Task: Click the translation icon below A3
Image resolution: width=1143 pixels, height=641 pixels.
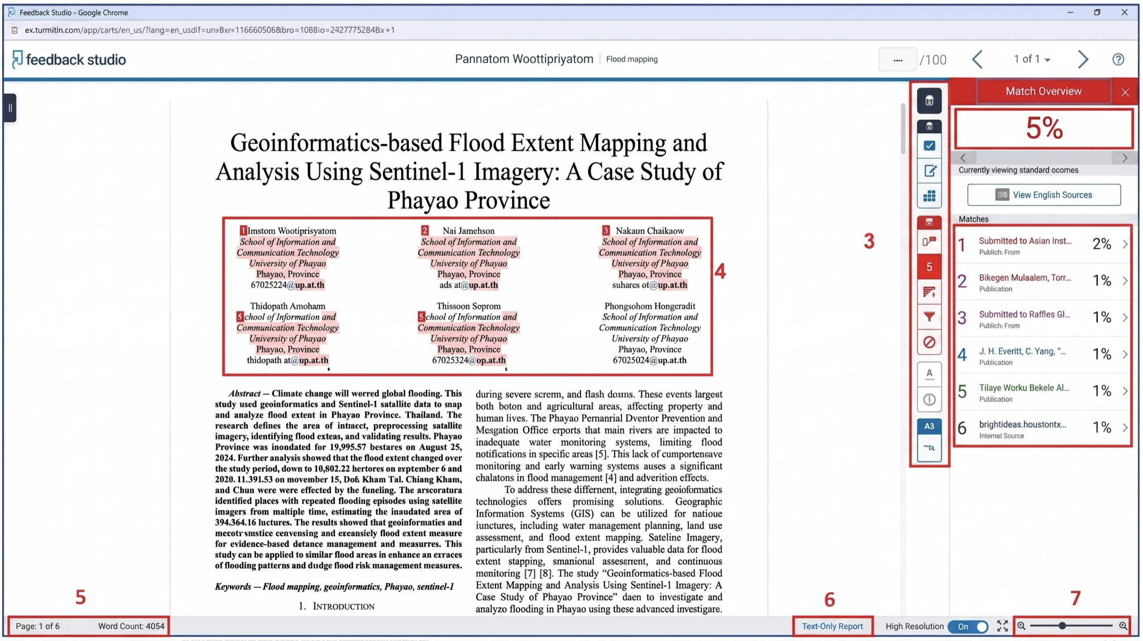Action: (929, 448)
